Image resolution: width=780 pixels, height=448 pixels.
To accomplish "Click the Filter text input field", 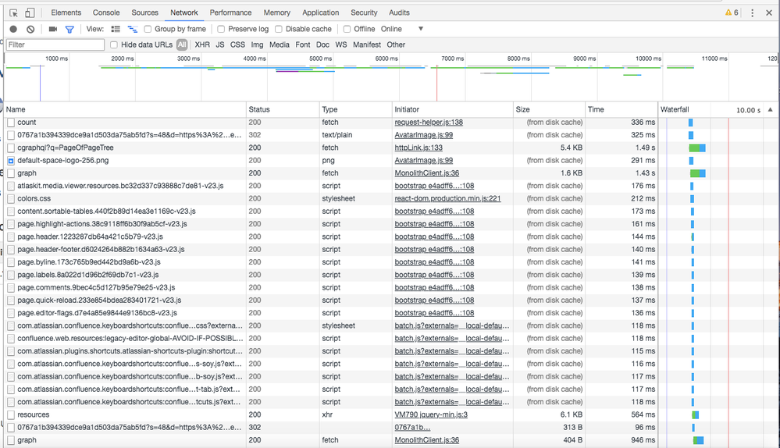I will (x=55, y=44).
